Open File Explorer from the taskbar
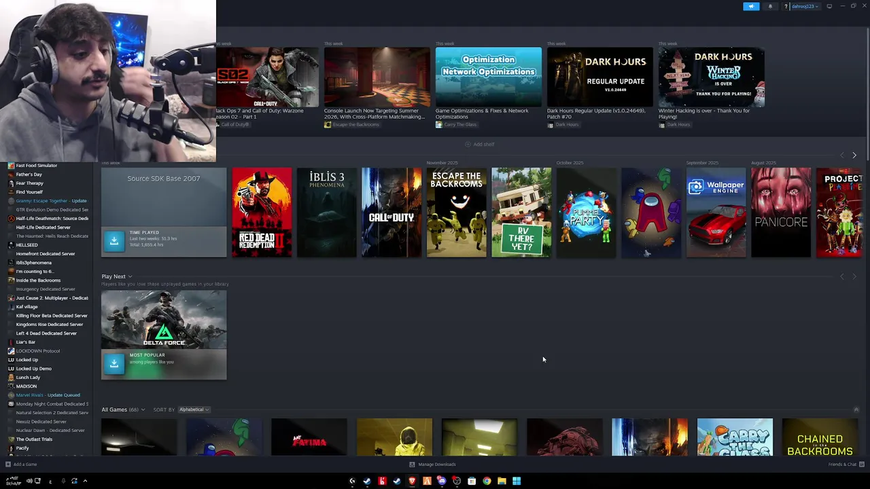Image resolution: width=870 pixels, height=489 pixels. (x=502, y=481)
